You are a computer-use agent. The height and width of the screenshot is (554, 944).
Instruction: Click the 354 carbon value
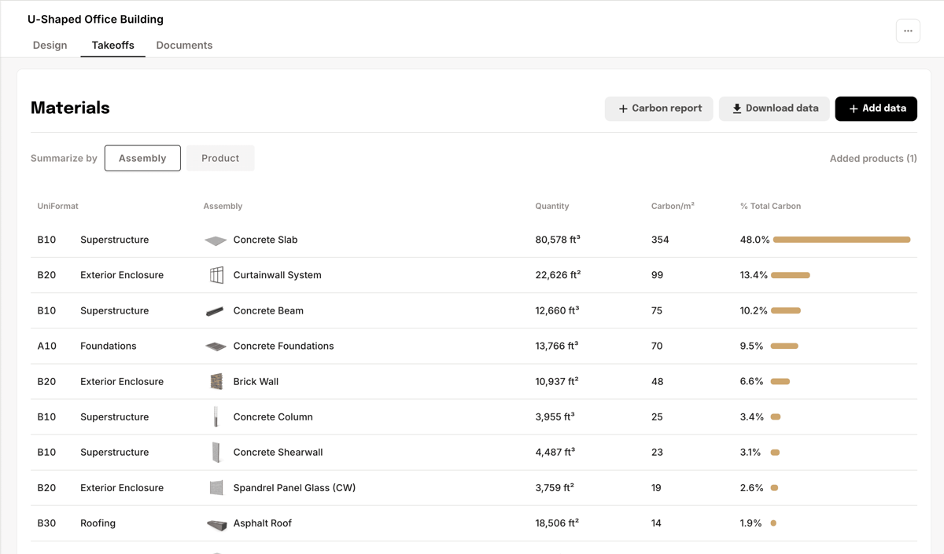pyautogui.click(x=660, y=240)
